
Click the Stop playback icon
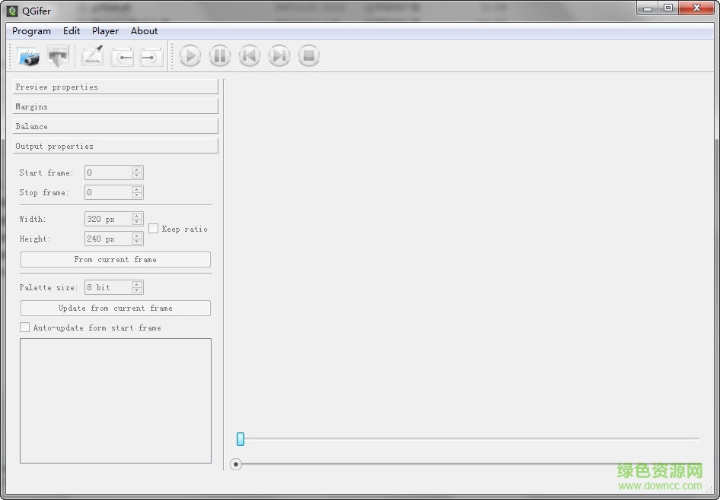(308, 55)
